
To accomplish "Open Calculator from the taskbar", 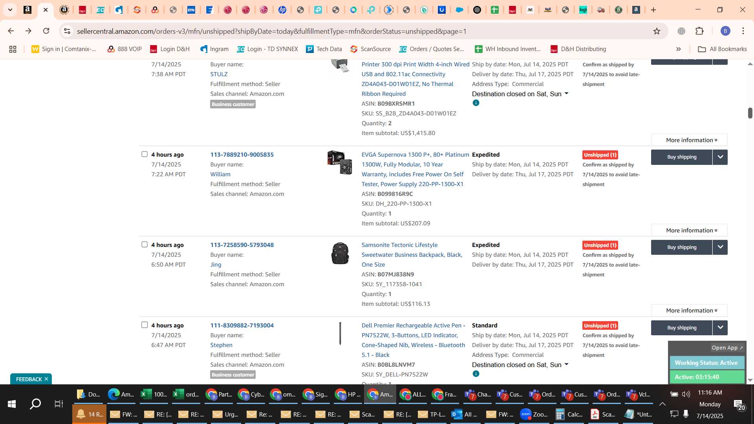I will (569, 414).
